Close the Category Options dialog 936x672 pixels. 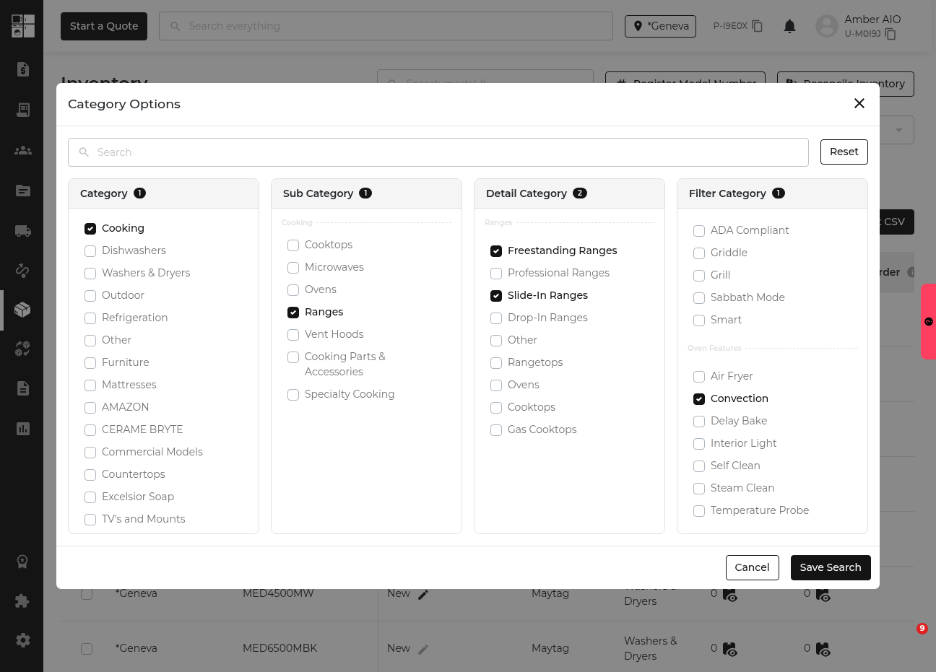click(859, 103)
